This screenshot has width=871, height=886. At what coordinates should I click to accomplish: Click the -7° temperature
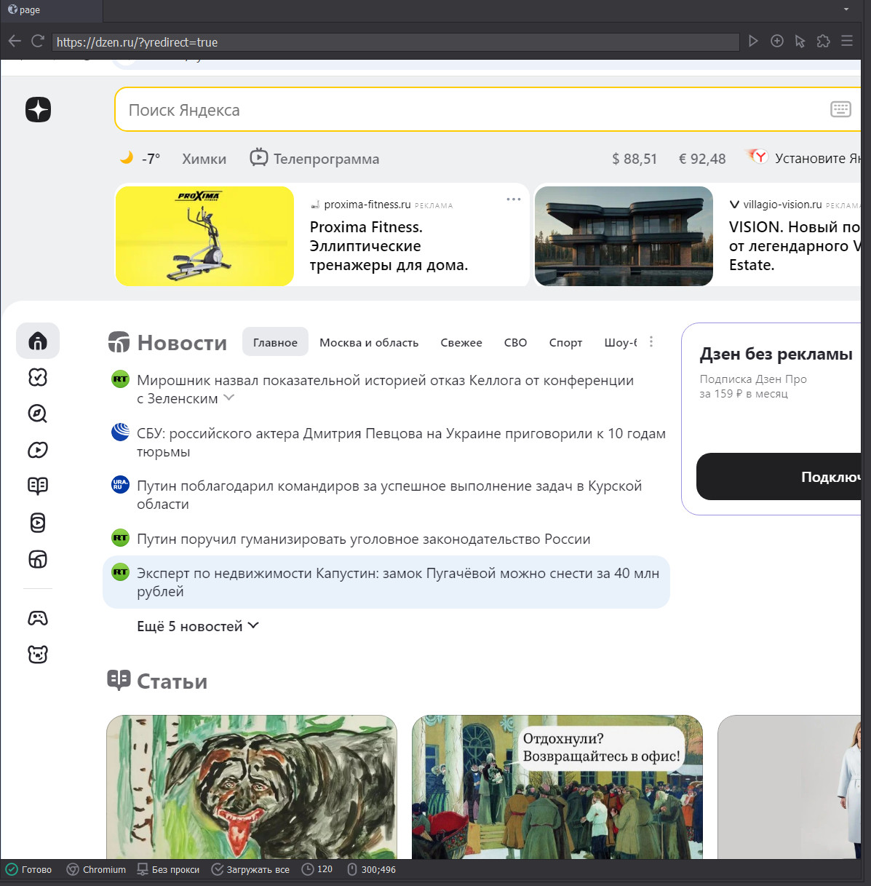[151, 159]
